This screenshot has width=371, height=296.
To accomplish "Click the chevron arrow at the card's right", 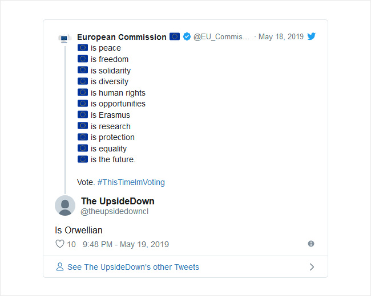I will click(312, 267).
